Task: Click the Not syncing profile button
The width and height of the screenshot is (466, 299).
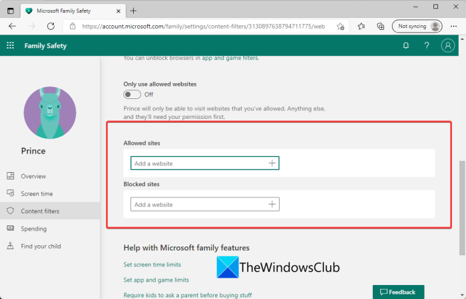Action: pyautogui.click(x=417, y=26)
